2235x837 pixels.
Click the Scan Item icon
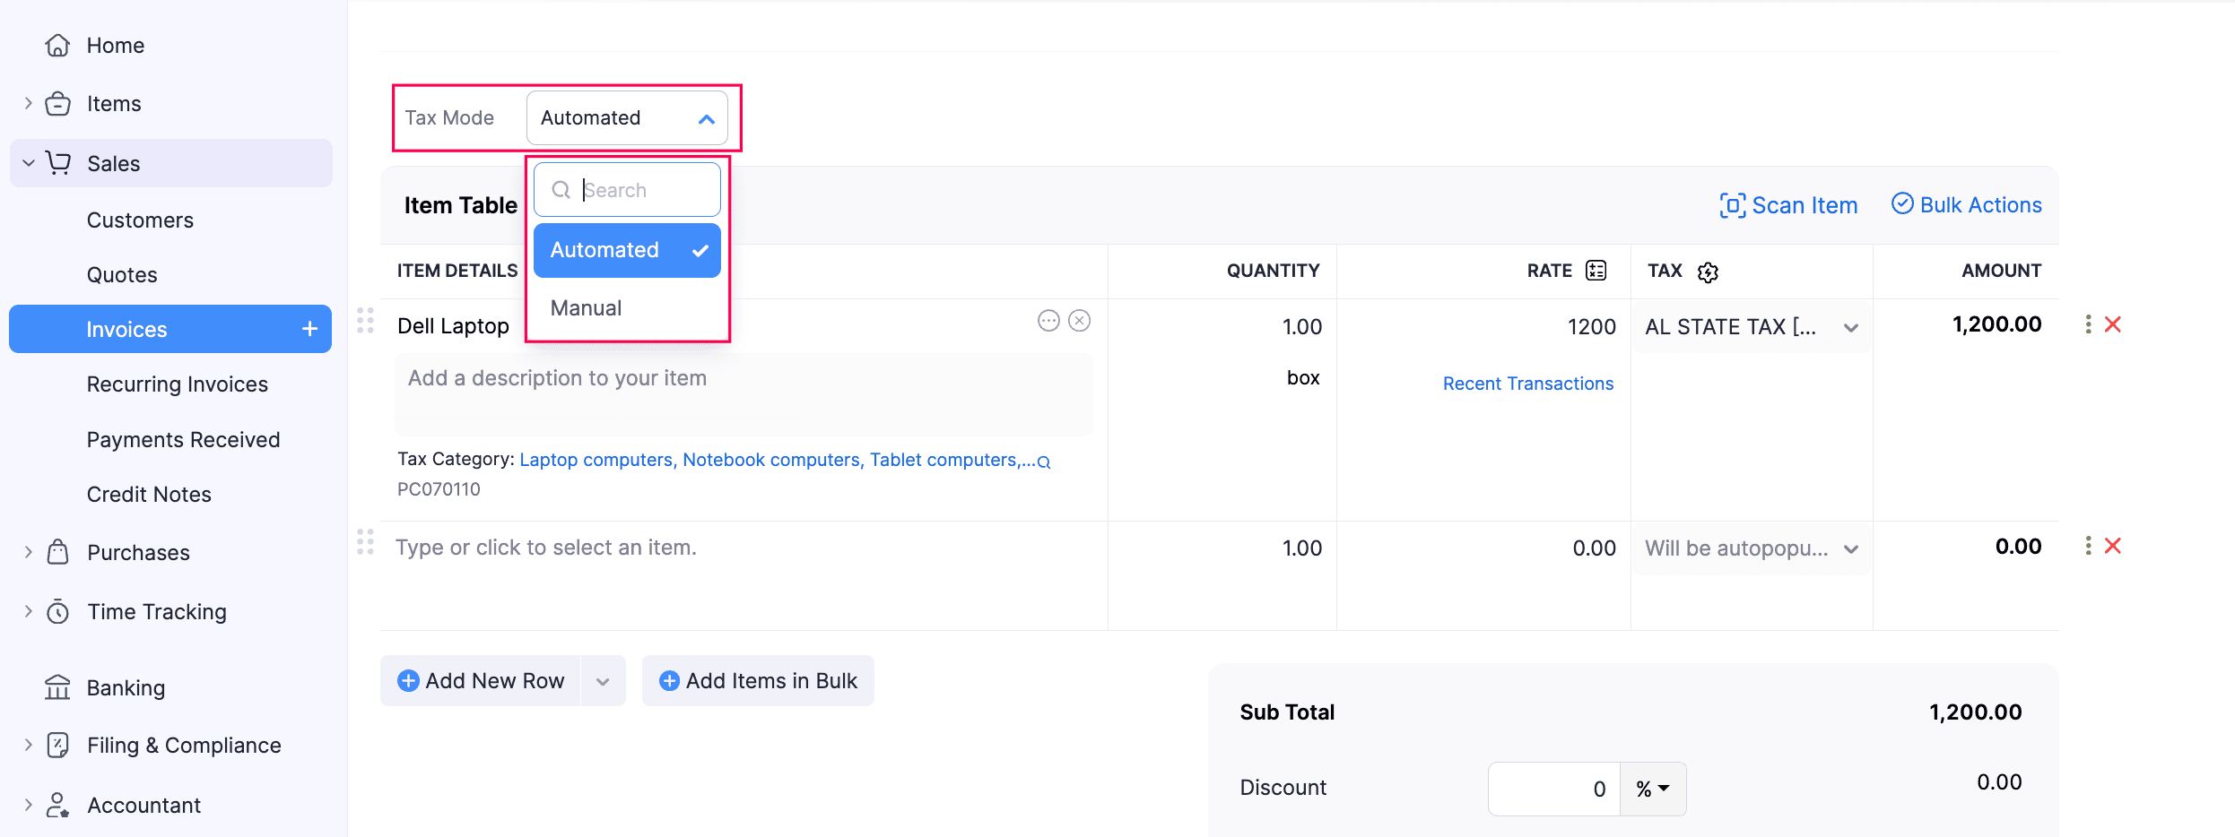pyautogui.click(x=1732, y=205)
